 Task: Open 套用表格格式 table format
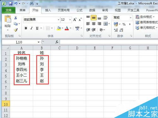tap(147, 22)
